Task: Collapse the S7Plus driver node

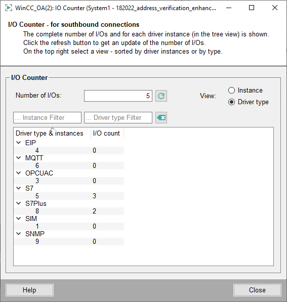Action: [19, 203]
